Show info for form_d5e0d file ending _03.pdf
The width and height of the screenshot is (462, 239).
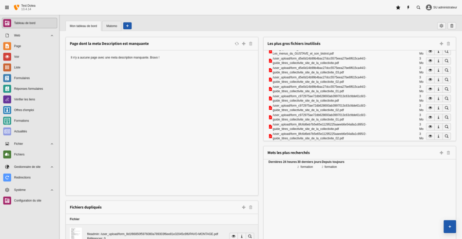pos(439,70)
